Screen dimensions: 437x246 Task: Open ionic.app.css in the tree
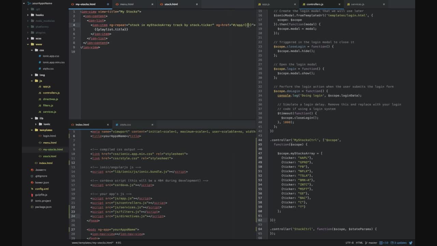click(x=51, y=56)
